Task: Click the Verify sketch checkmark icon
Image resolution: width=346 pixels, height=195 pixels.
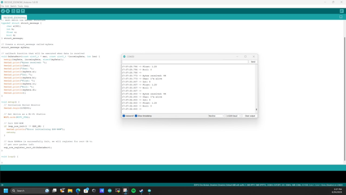Action: (x=3, y=11)
